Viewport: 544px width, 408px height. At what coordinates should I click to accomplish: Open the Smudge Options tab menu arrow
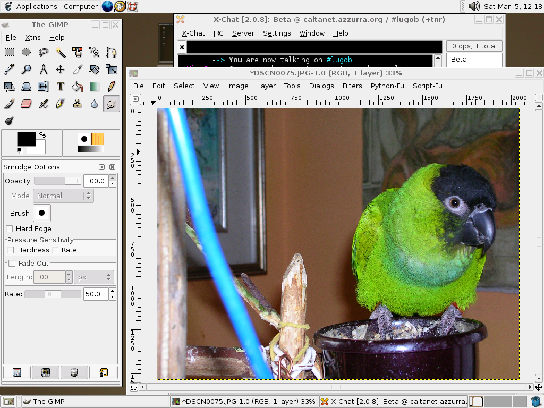[x=101, y=167]
